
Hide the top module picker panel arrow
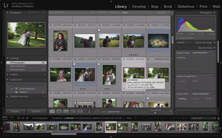click(111, 1)
